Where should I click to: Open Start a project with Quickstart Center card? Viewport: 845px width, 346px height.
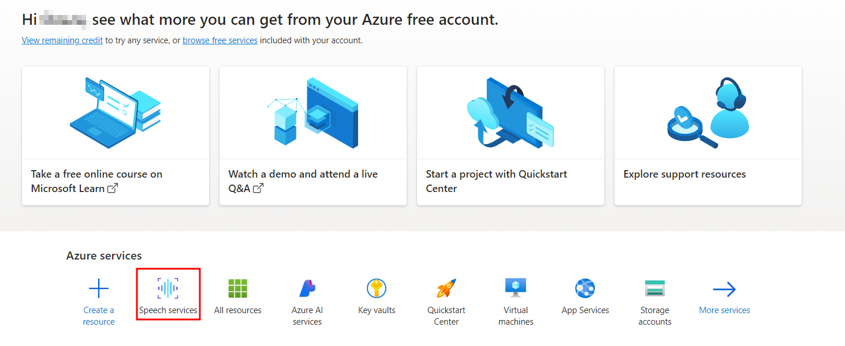point(511,136)
